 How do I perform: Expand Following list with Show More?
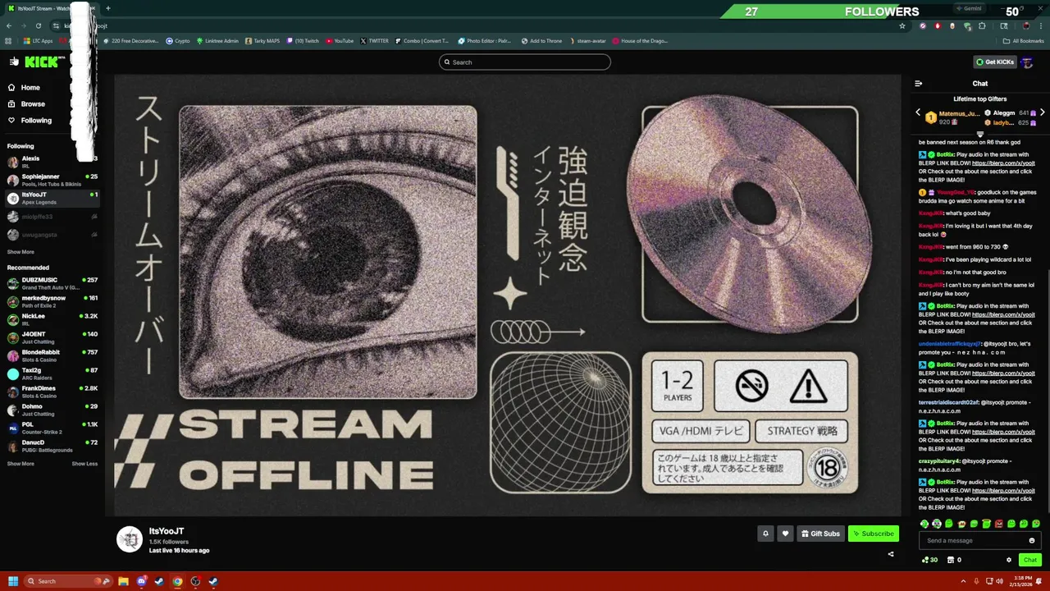[21, 252]
